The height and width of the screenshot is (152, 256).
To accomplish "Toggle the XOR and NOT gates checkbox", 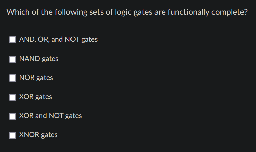I will click(12, 116).
